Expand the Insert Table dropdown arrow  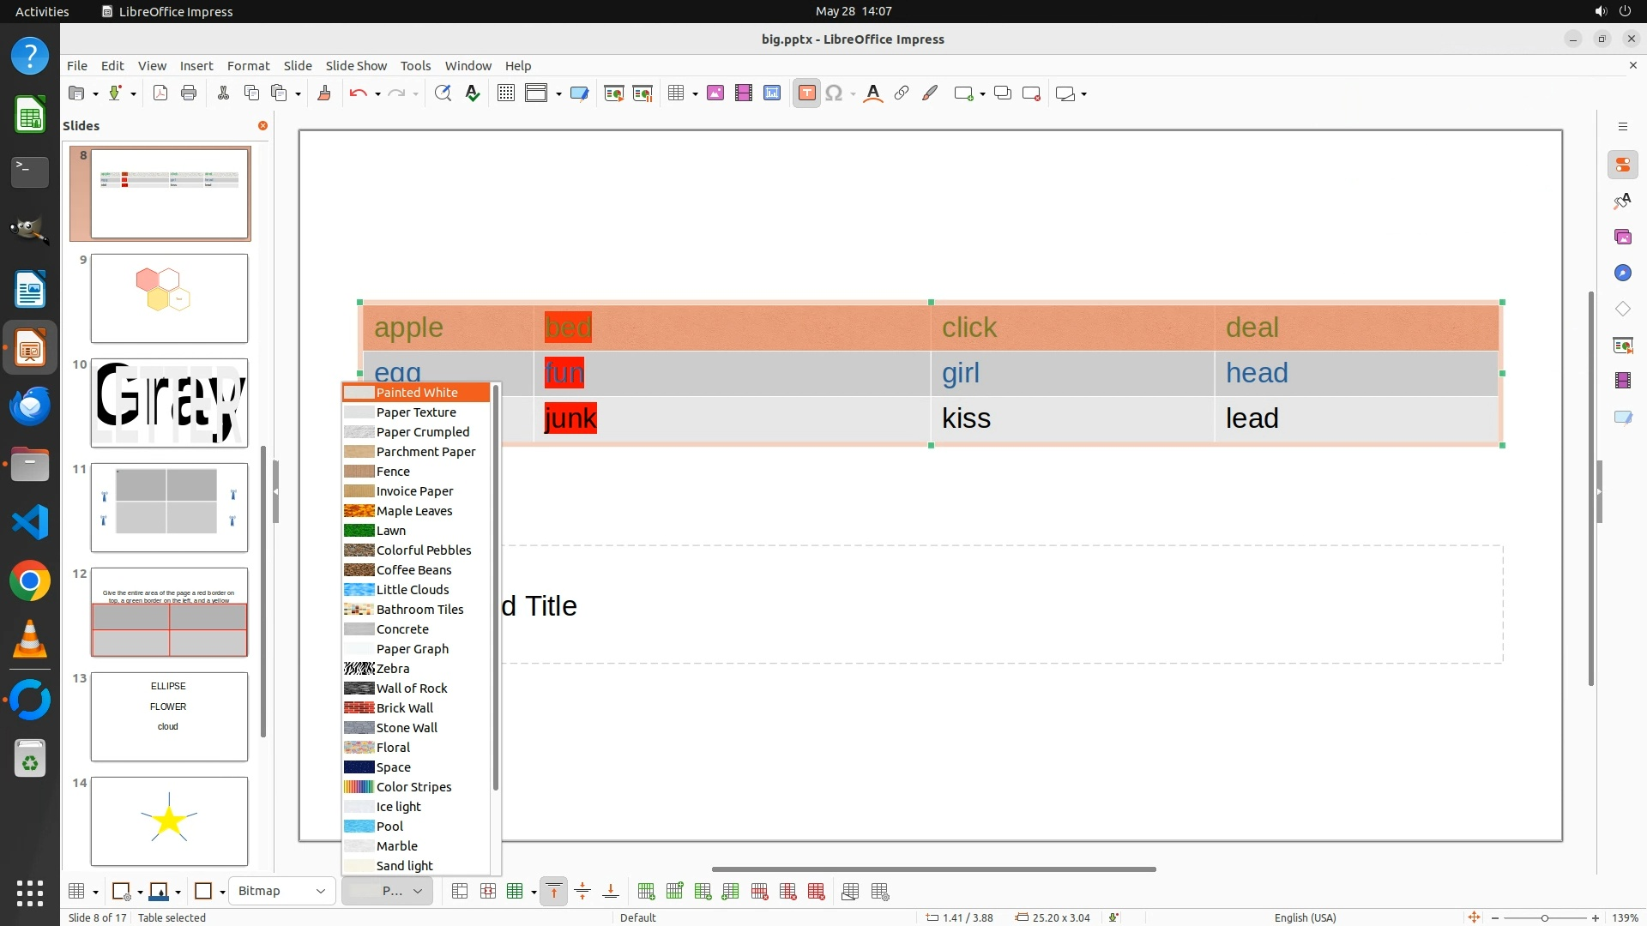point(694,94)
